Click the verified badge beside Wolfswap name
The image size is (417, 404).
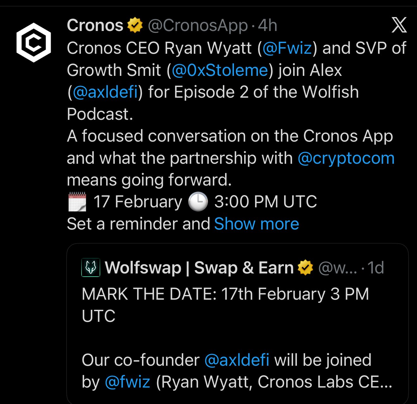(x=305, y=268)
